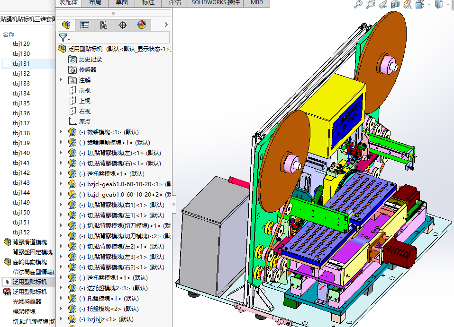Expand the 托盤模塊<2> tree node
Image resolution: width=454 pixels, height=327 pixels.
[x=61, y=308]
